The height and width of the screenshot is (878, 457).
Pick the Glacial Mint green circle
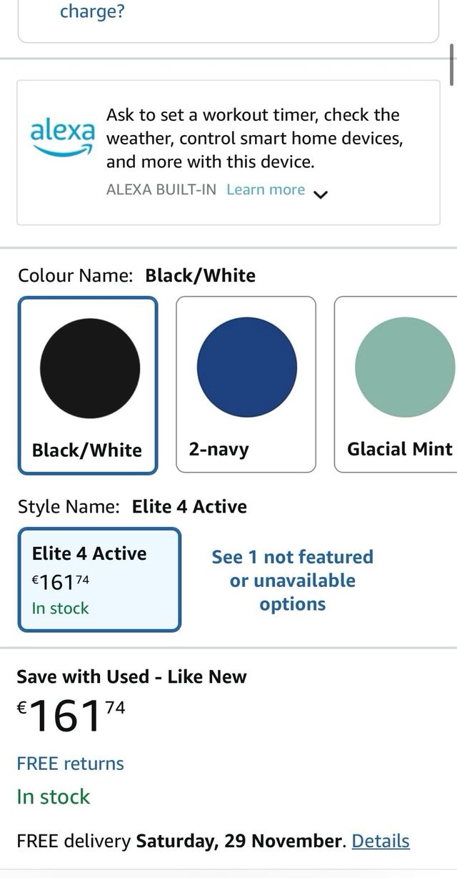click(x=404, y=368)
